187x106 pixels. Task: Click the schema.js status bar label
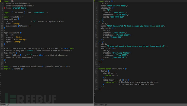5,105
